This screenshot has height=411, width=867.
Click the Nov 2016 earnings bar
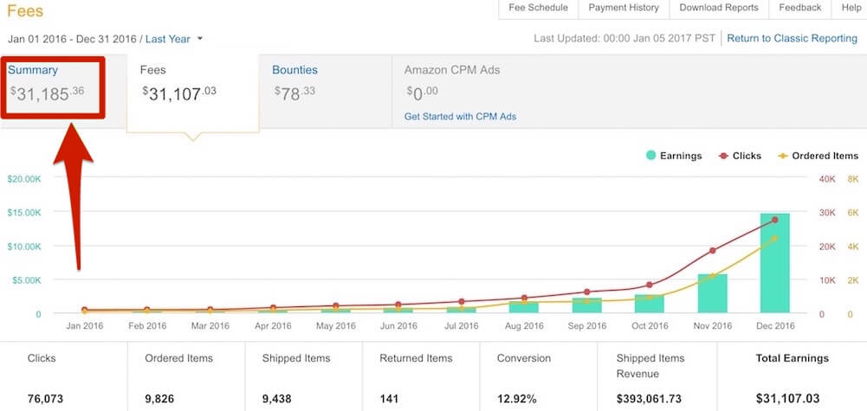712,293
